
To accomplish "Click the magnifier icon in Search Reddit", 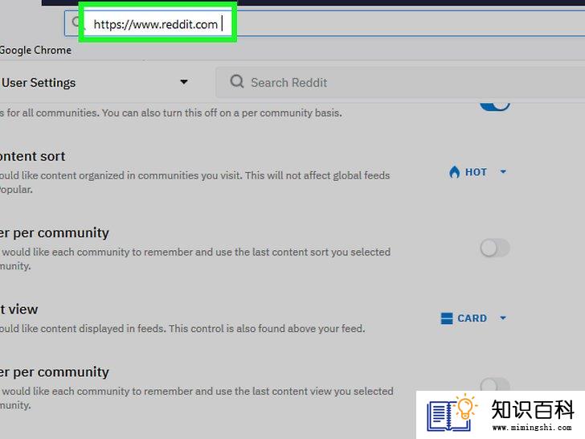I will (x=237, y=81).
